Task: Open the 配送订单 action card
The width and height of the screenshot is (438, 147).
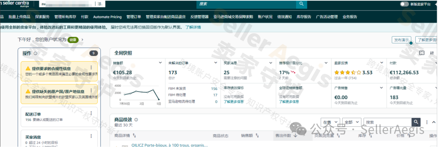Action: [x=59, y=117]
